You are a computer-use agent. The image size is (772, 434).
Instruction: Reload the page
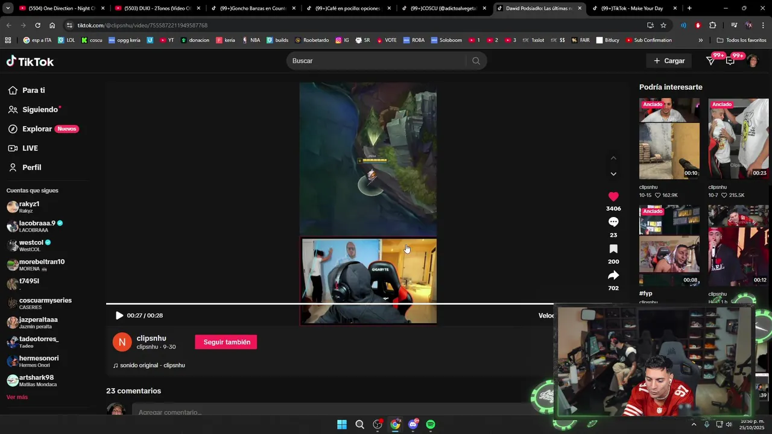click(x=37, y=25)
